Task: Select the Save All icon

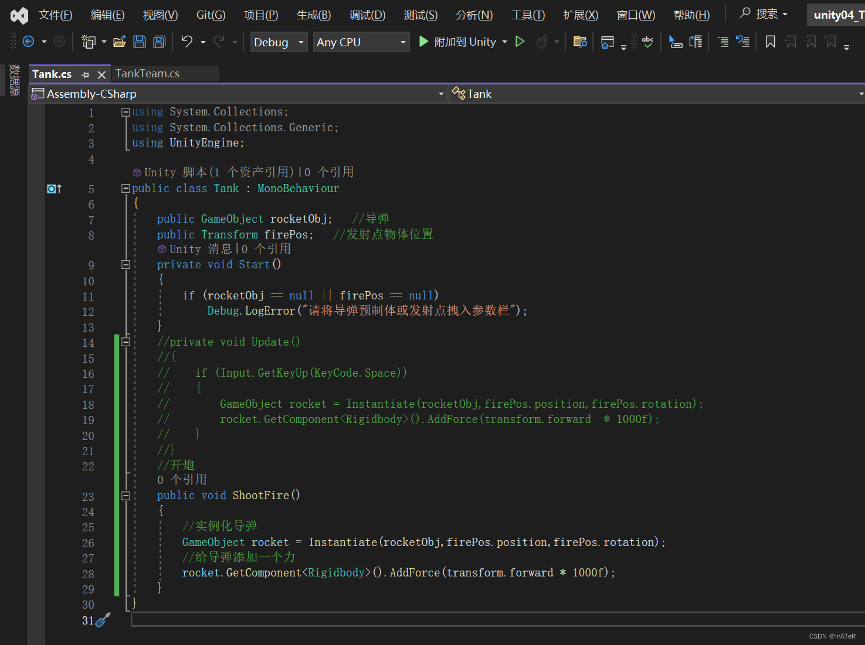Action: coord(158,42)
